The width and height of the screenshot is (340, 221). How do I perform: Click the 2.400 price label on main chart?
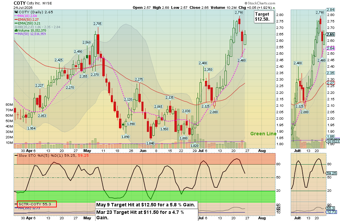(x=203, y=63)
